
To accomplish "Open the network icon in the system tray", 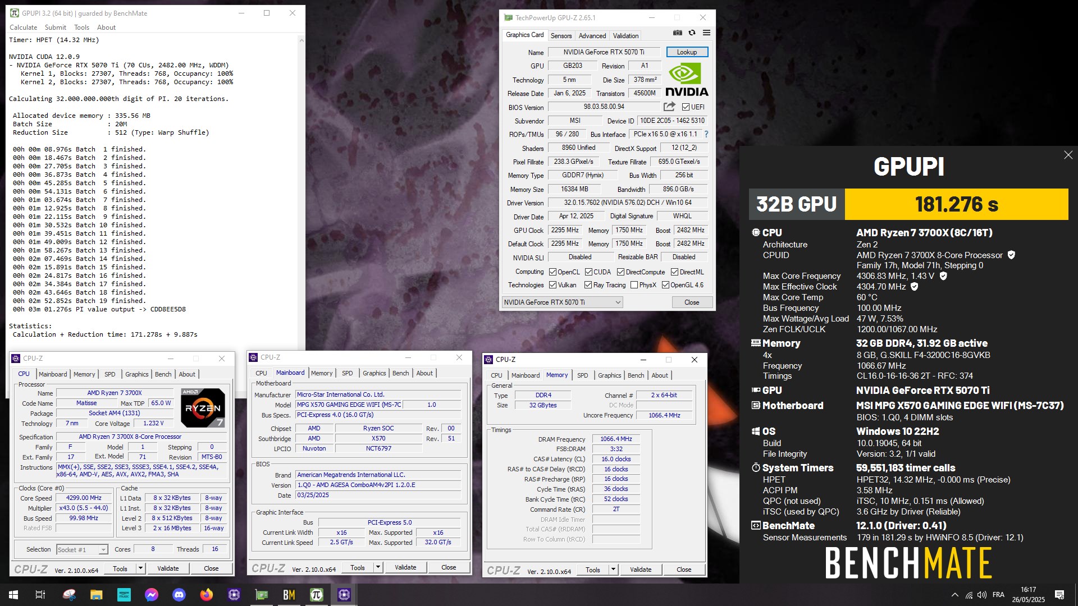I will [969, 595].
